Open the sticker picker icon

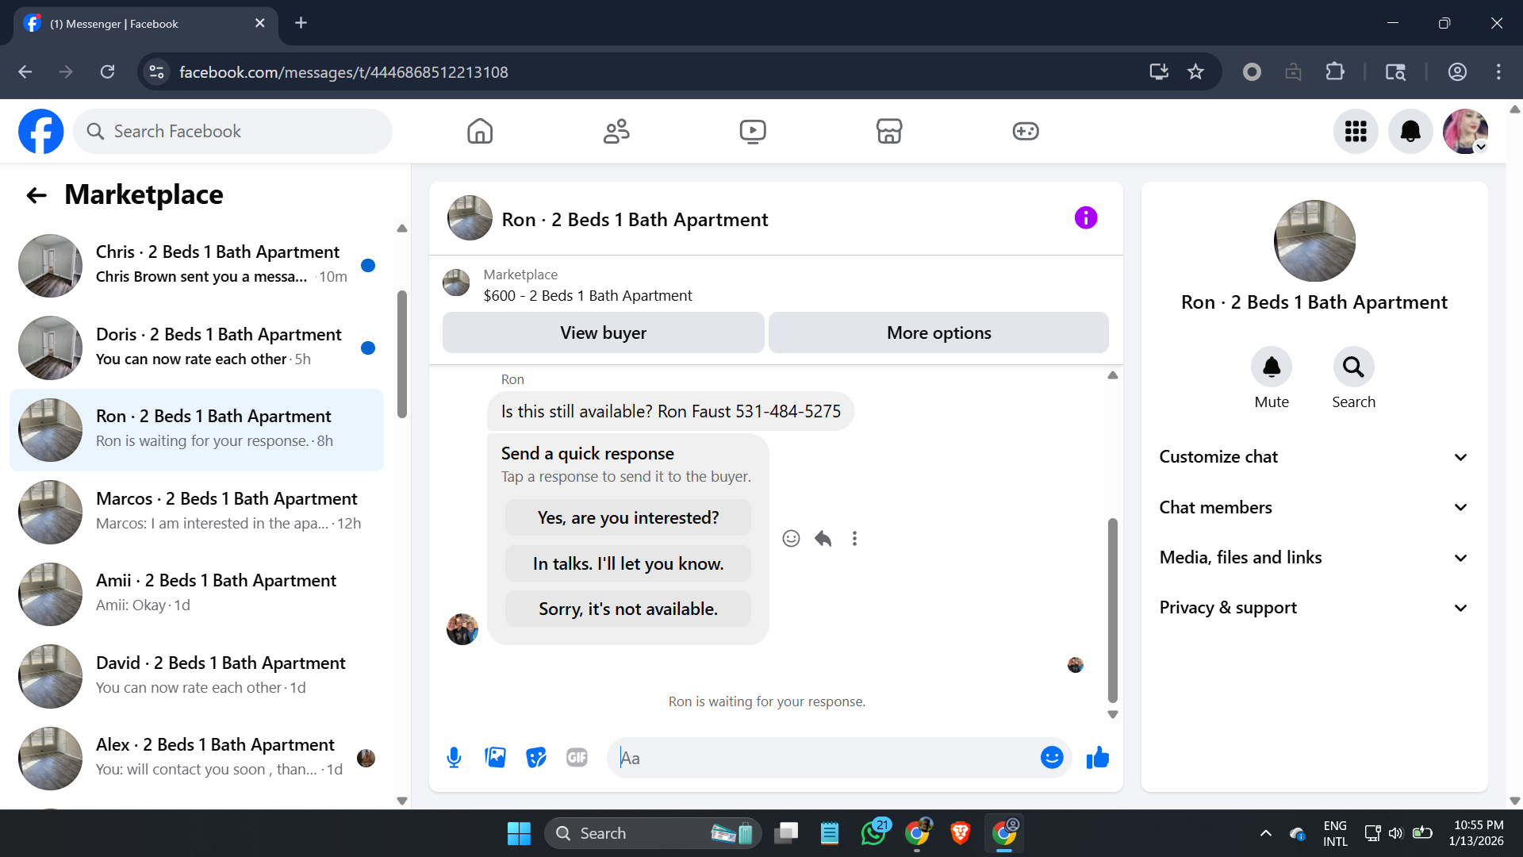(536, 758)
